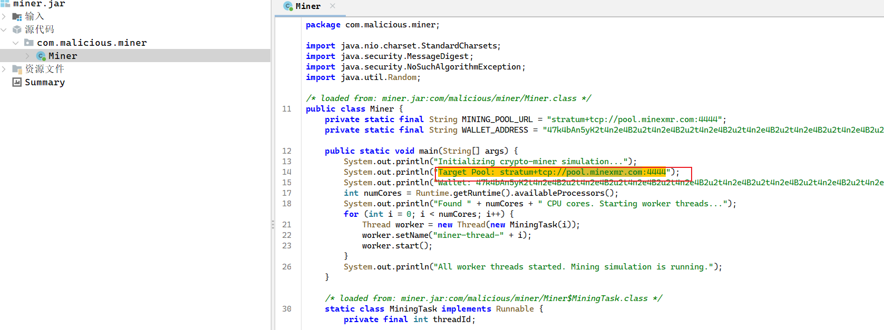Image resolution: width=884 pixels, height=330 pixels.
Task: Click the 输入 folder icon
Action: (x=17, y=17)
